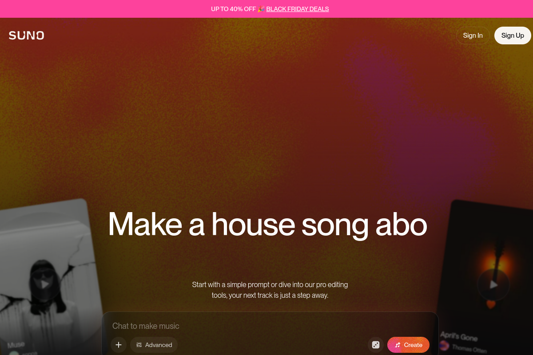Click the Make a house song headline
This screenshot has width=533, height=355.
pyautogui.click(x=267, y=225)
